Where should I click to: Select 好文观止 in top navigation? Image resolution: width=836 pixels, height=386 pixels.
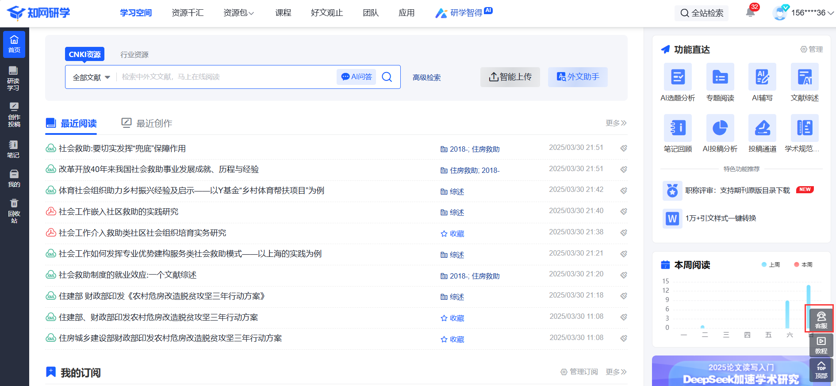click(x=327, y=13)
